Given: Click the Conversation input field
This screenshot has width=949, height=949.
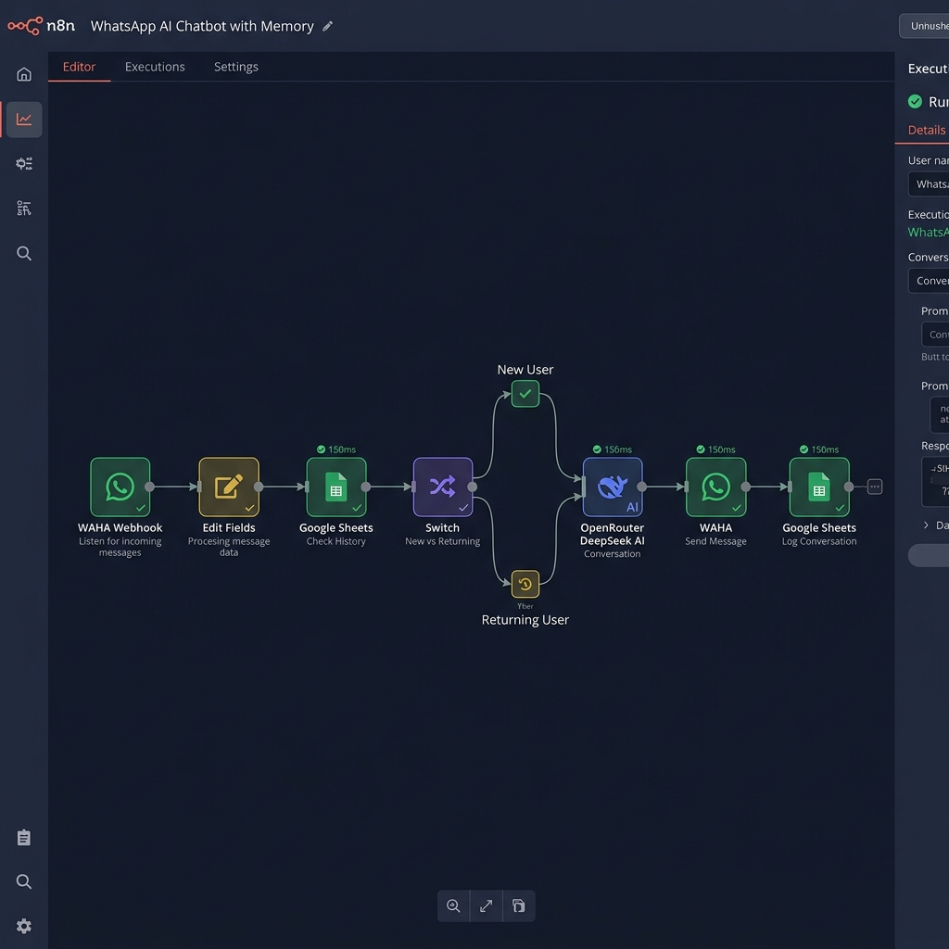Looking at the screenshot, I should pyautogui.click(x=929, y=281).
